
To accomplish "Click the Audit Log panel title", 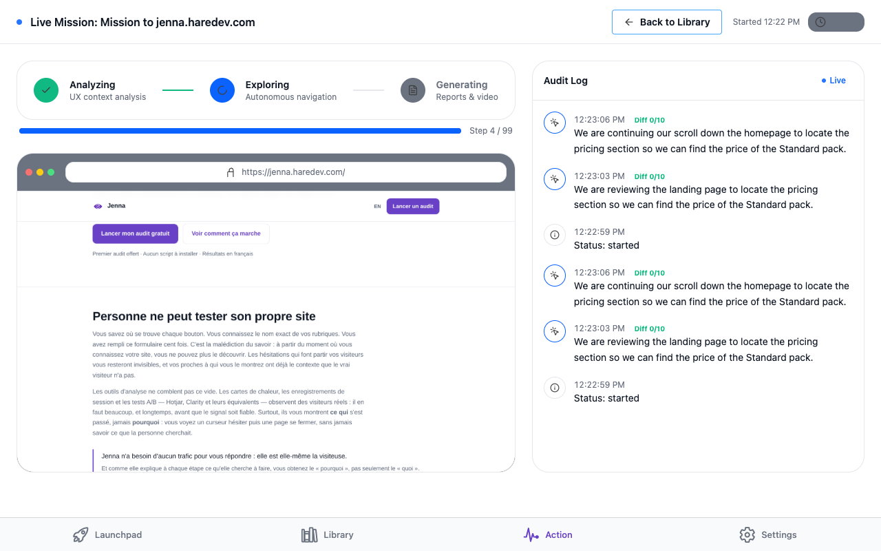I will (x=566, y=81).
